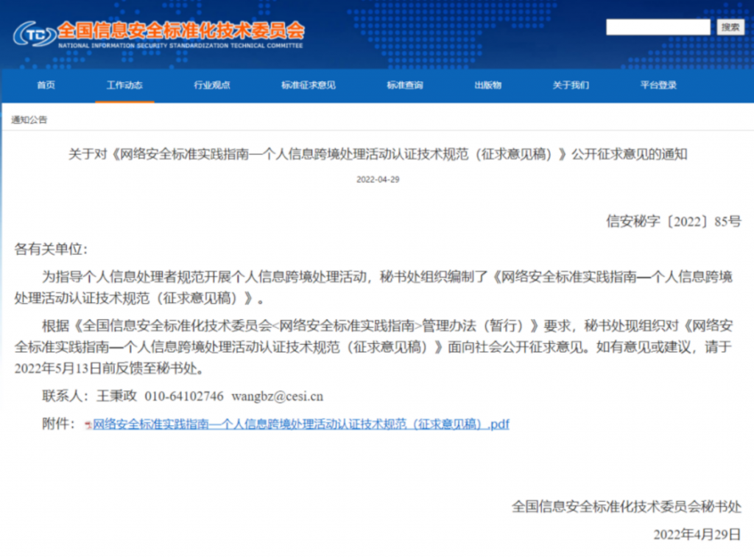This screenshot has height=557, width=754.
Task: Go to 首页 home menu item
Action: click(x=46, y=85)
